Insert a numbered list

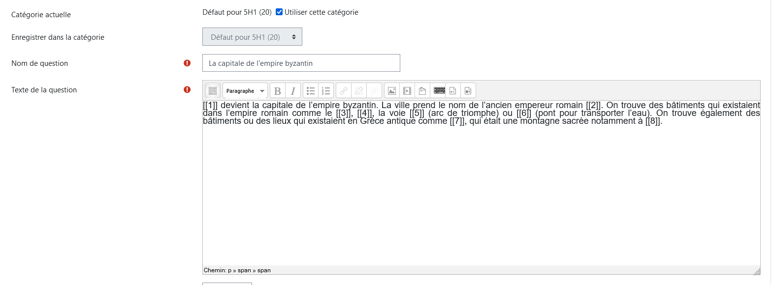click(326, 90)
